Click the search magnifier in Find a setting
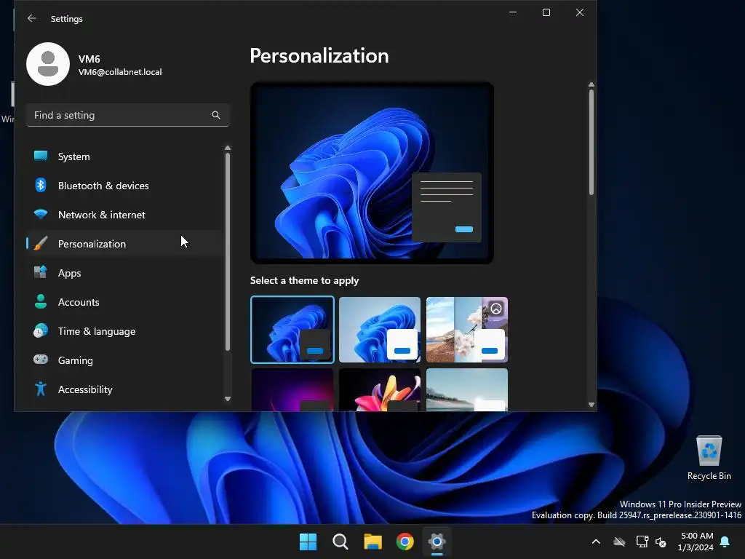Screen dimensions: 745x559 click(x=215, y=115)
